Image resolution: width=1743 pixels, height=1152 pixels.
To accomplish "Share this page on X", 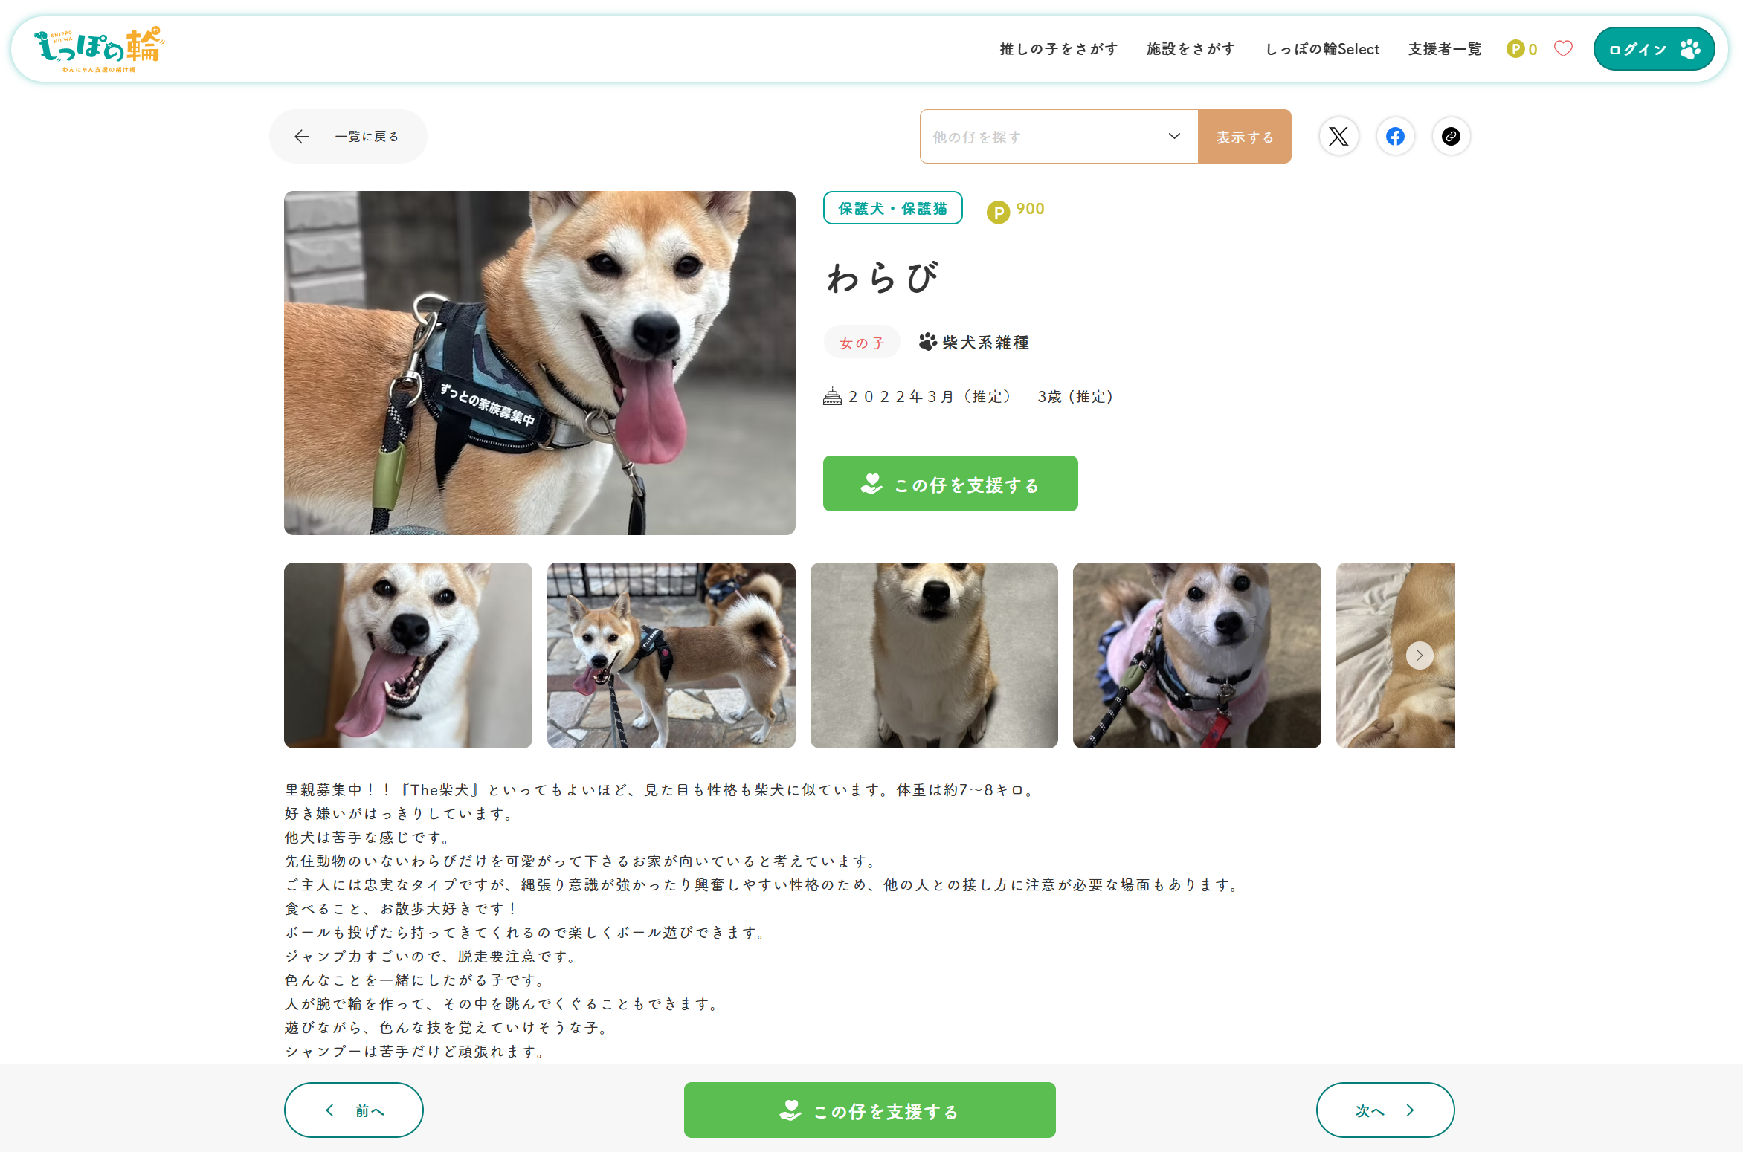I will [1338, 137].
